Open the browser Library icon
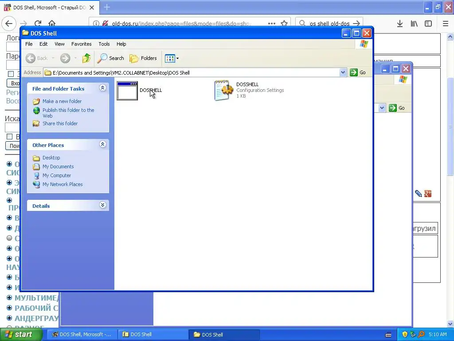 click(x=414, y=24)
